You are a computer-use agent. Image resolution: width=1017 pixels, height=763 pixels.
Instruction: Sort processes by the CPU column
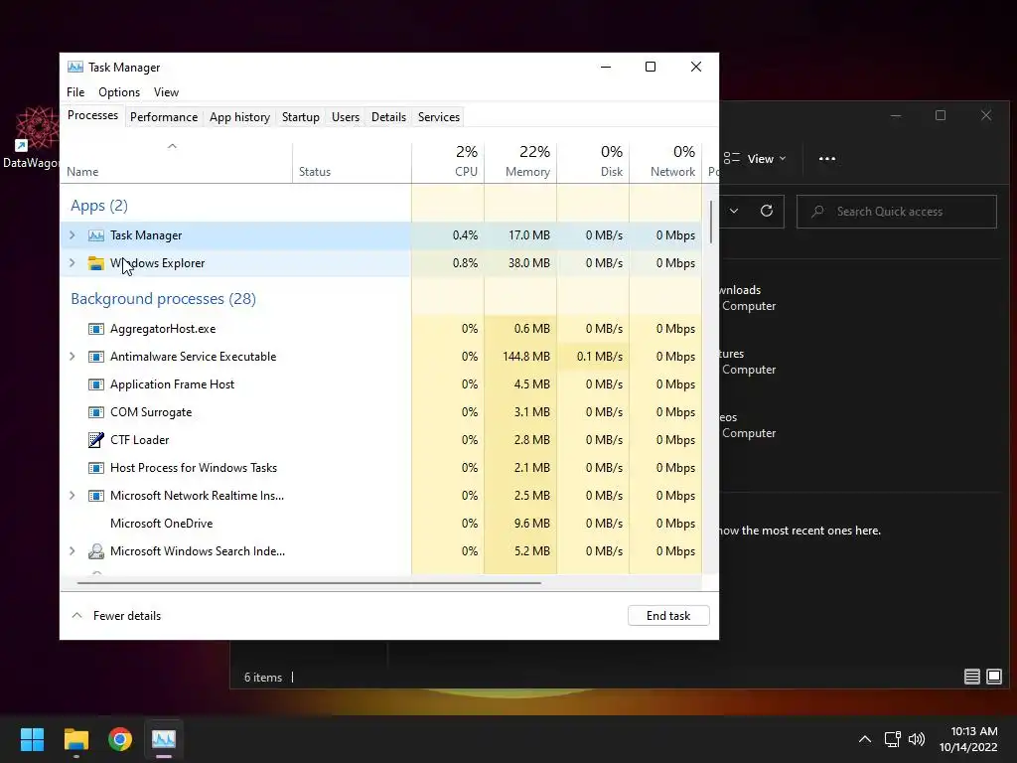448,162
